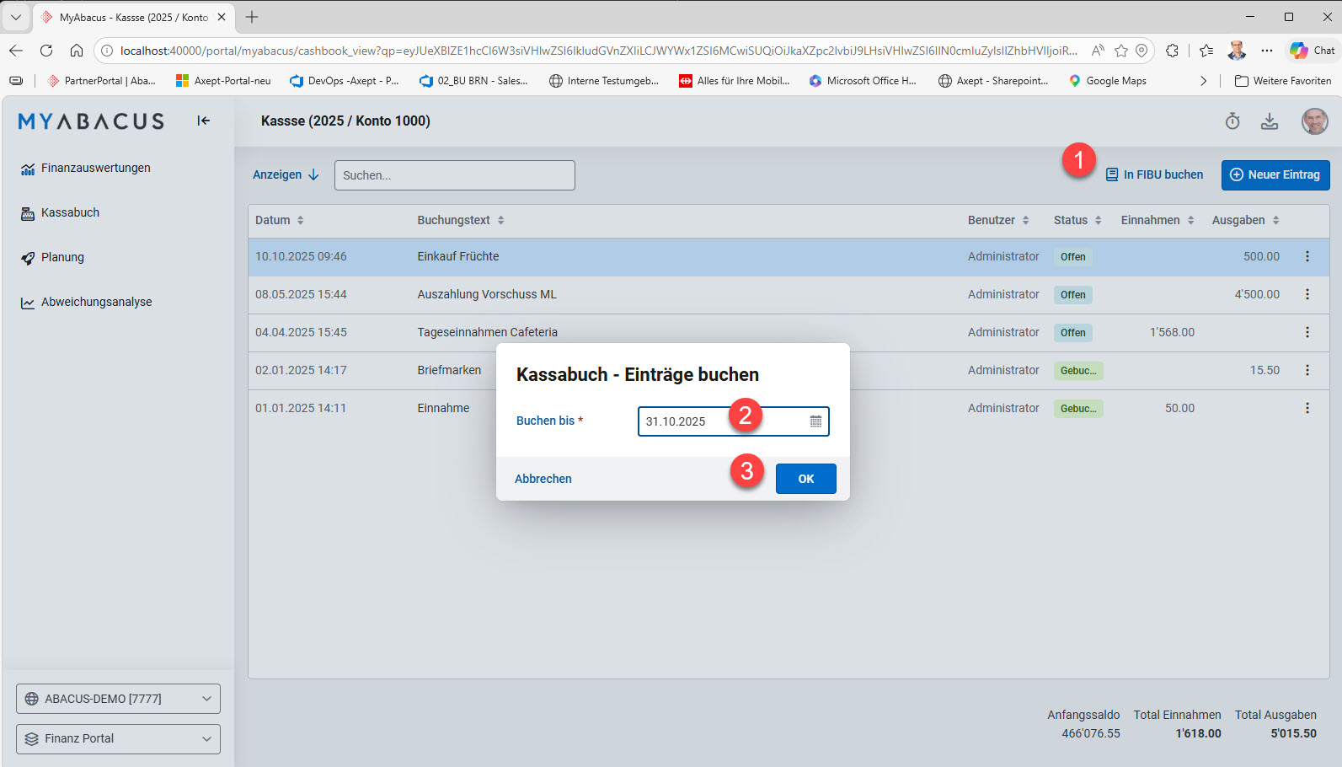The image size is (1342, 767).
Task: Click the download tray icon in header
Action: pos(1270,121)
